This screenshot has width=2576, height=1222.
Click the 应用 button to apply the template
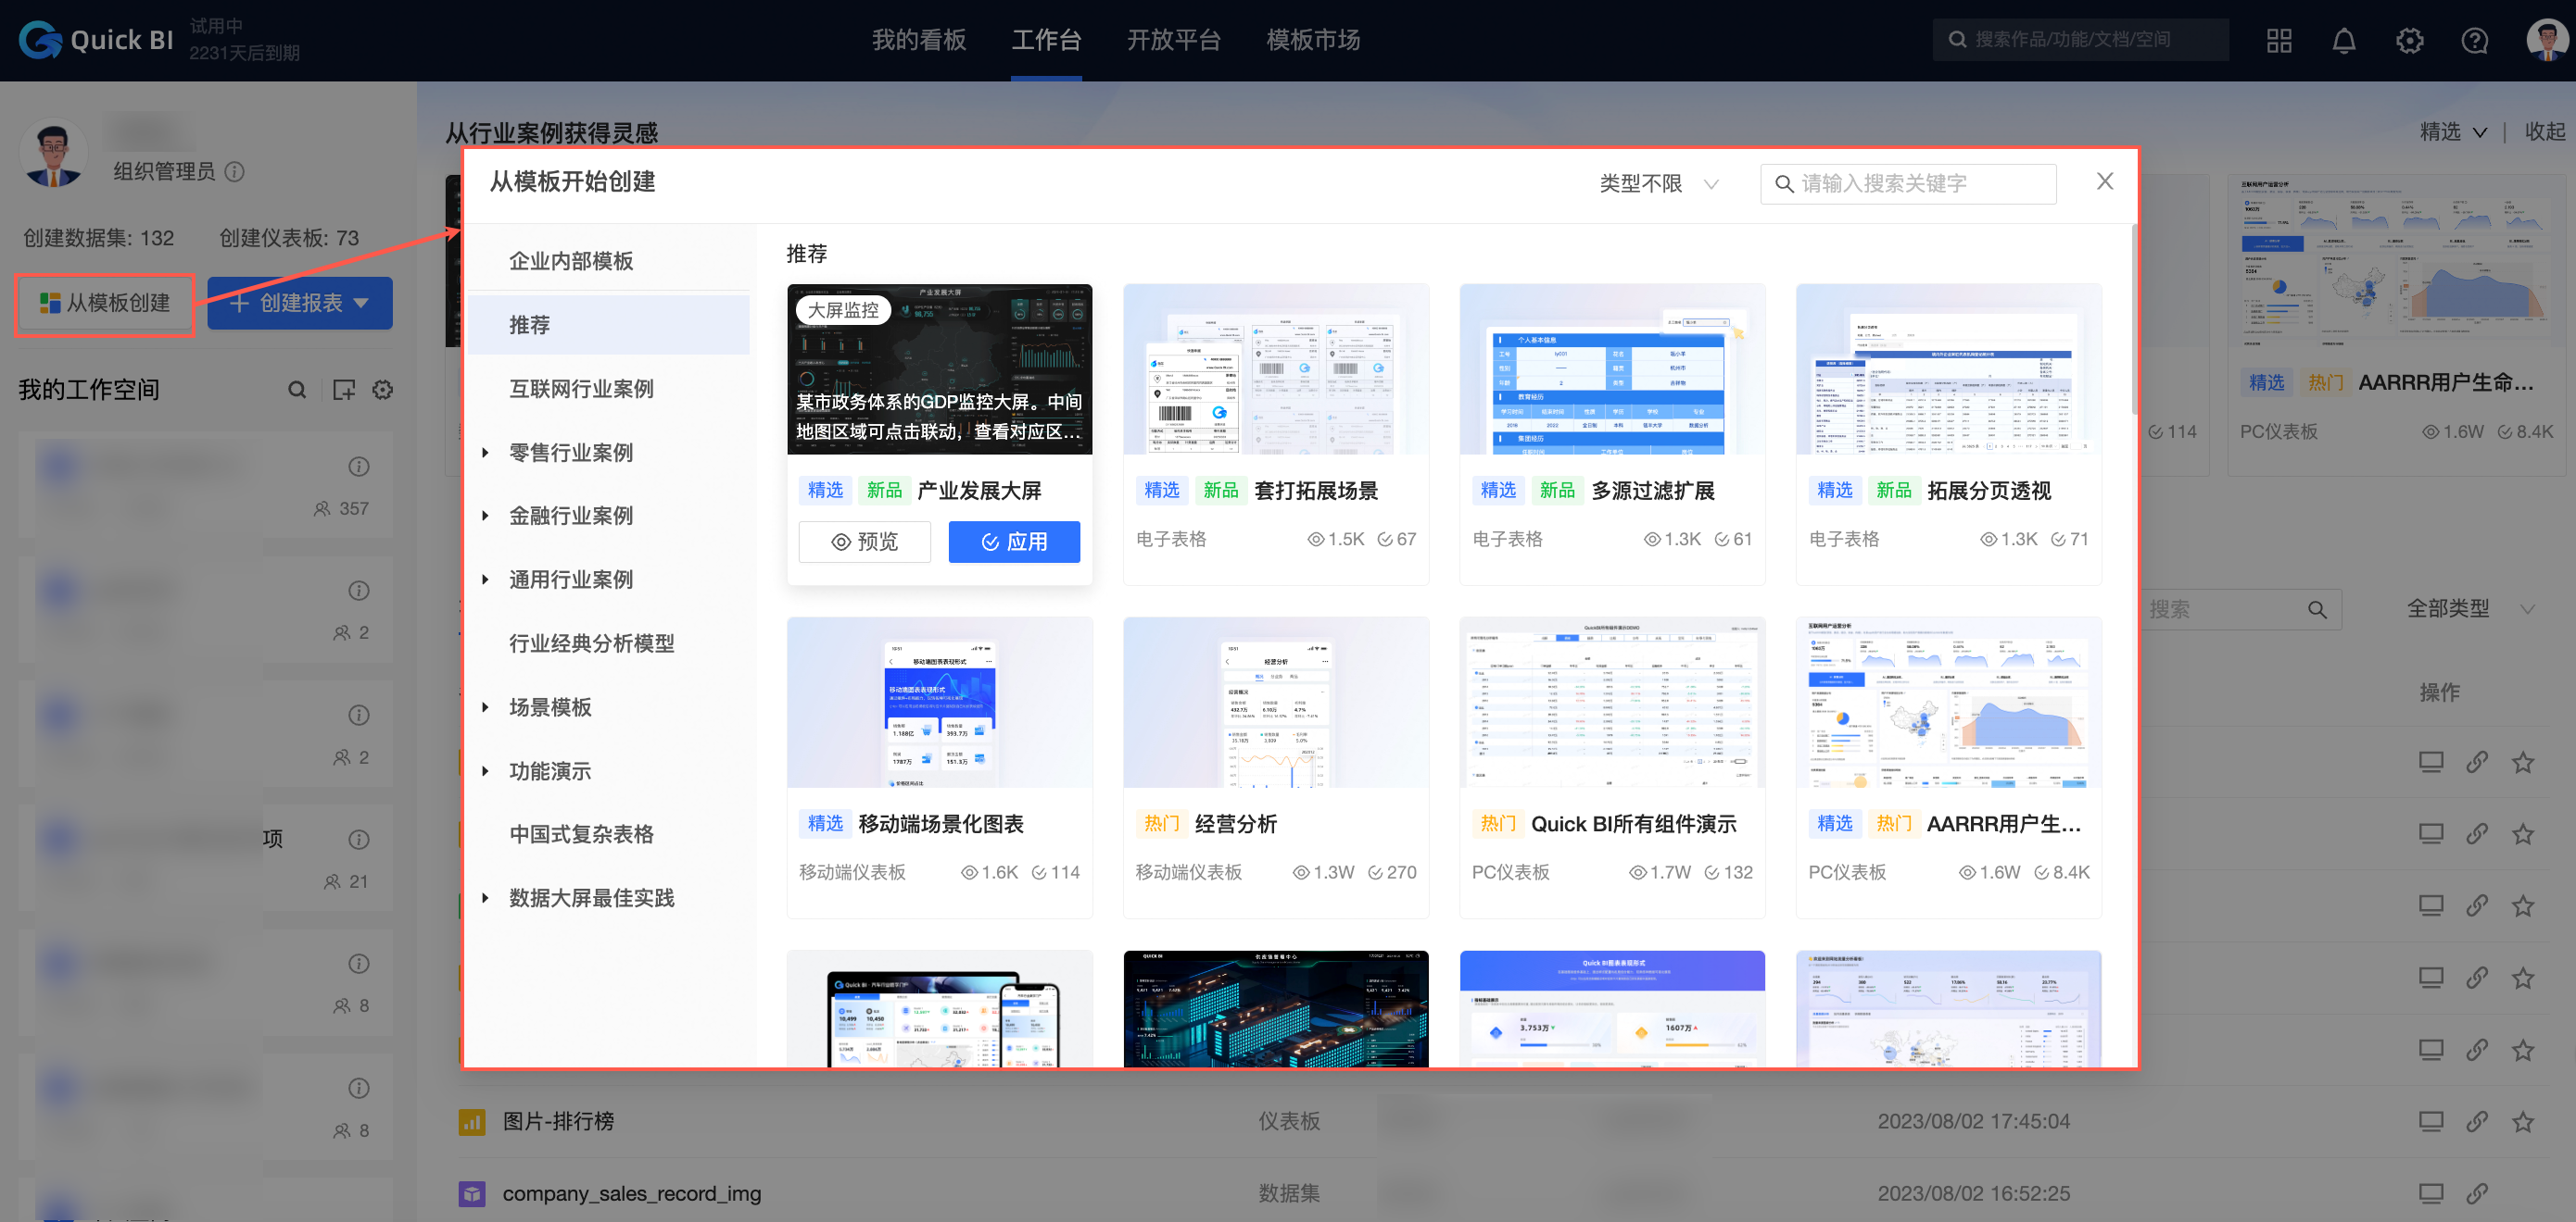[1014, 542]
